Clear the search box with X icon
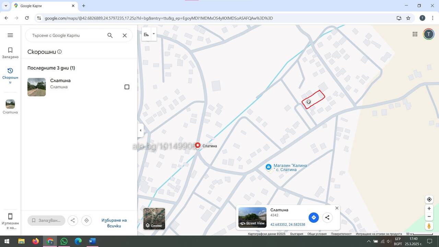This screenshot has height=247, width=439. (x=125, y=35)
